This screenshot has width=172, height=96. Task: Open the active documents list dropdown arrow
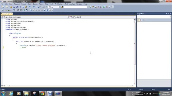pos(135,14)
